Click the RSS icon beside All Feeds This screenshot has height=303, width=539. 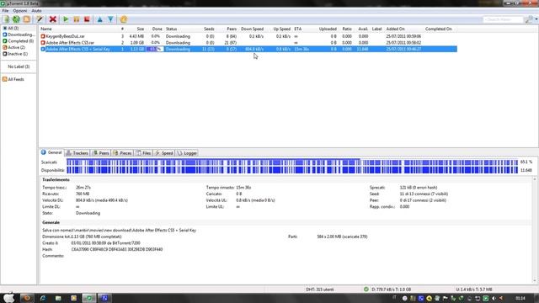coord(4,79)
